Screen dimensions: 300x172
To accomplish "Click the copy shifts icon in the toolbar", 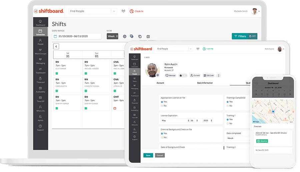I will [x=140, y=36].
